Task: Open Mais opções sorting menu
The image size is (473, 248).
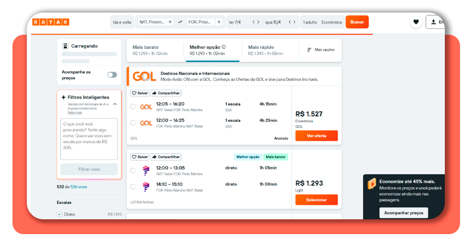Action: click(x=321, y=50)
